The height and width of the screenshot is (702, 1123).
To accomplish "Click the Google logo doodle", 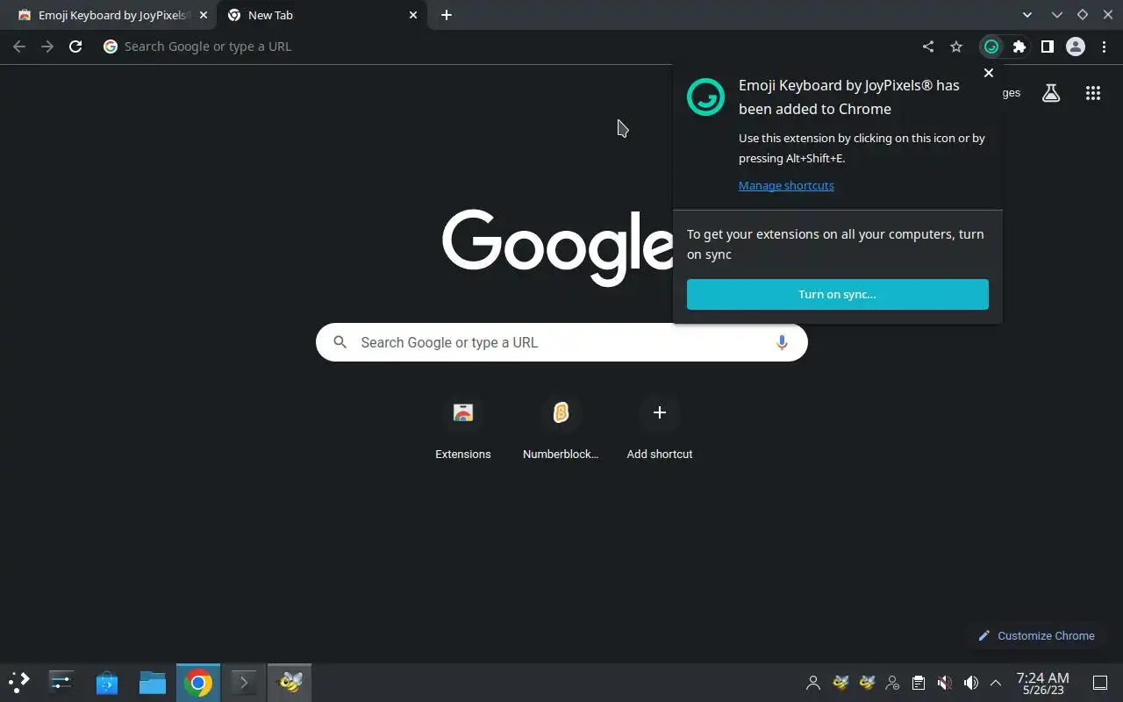I will click(x=558, y=247).
